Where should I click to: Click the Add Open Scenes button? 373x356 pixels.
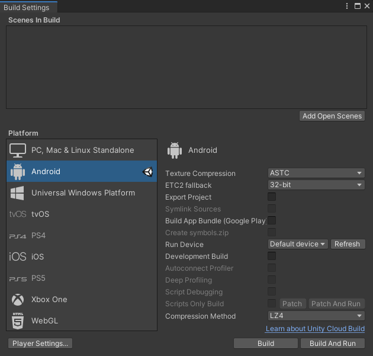[332, 116]
